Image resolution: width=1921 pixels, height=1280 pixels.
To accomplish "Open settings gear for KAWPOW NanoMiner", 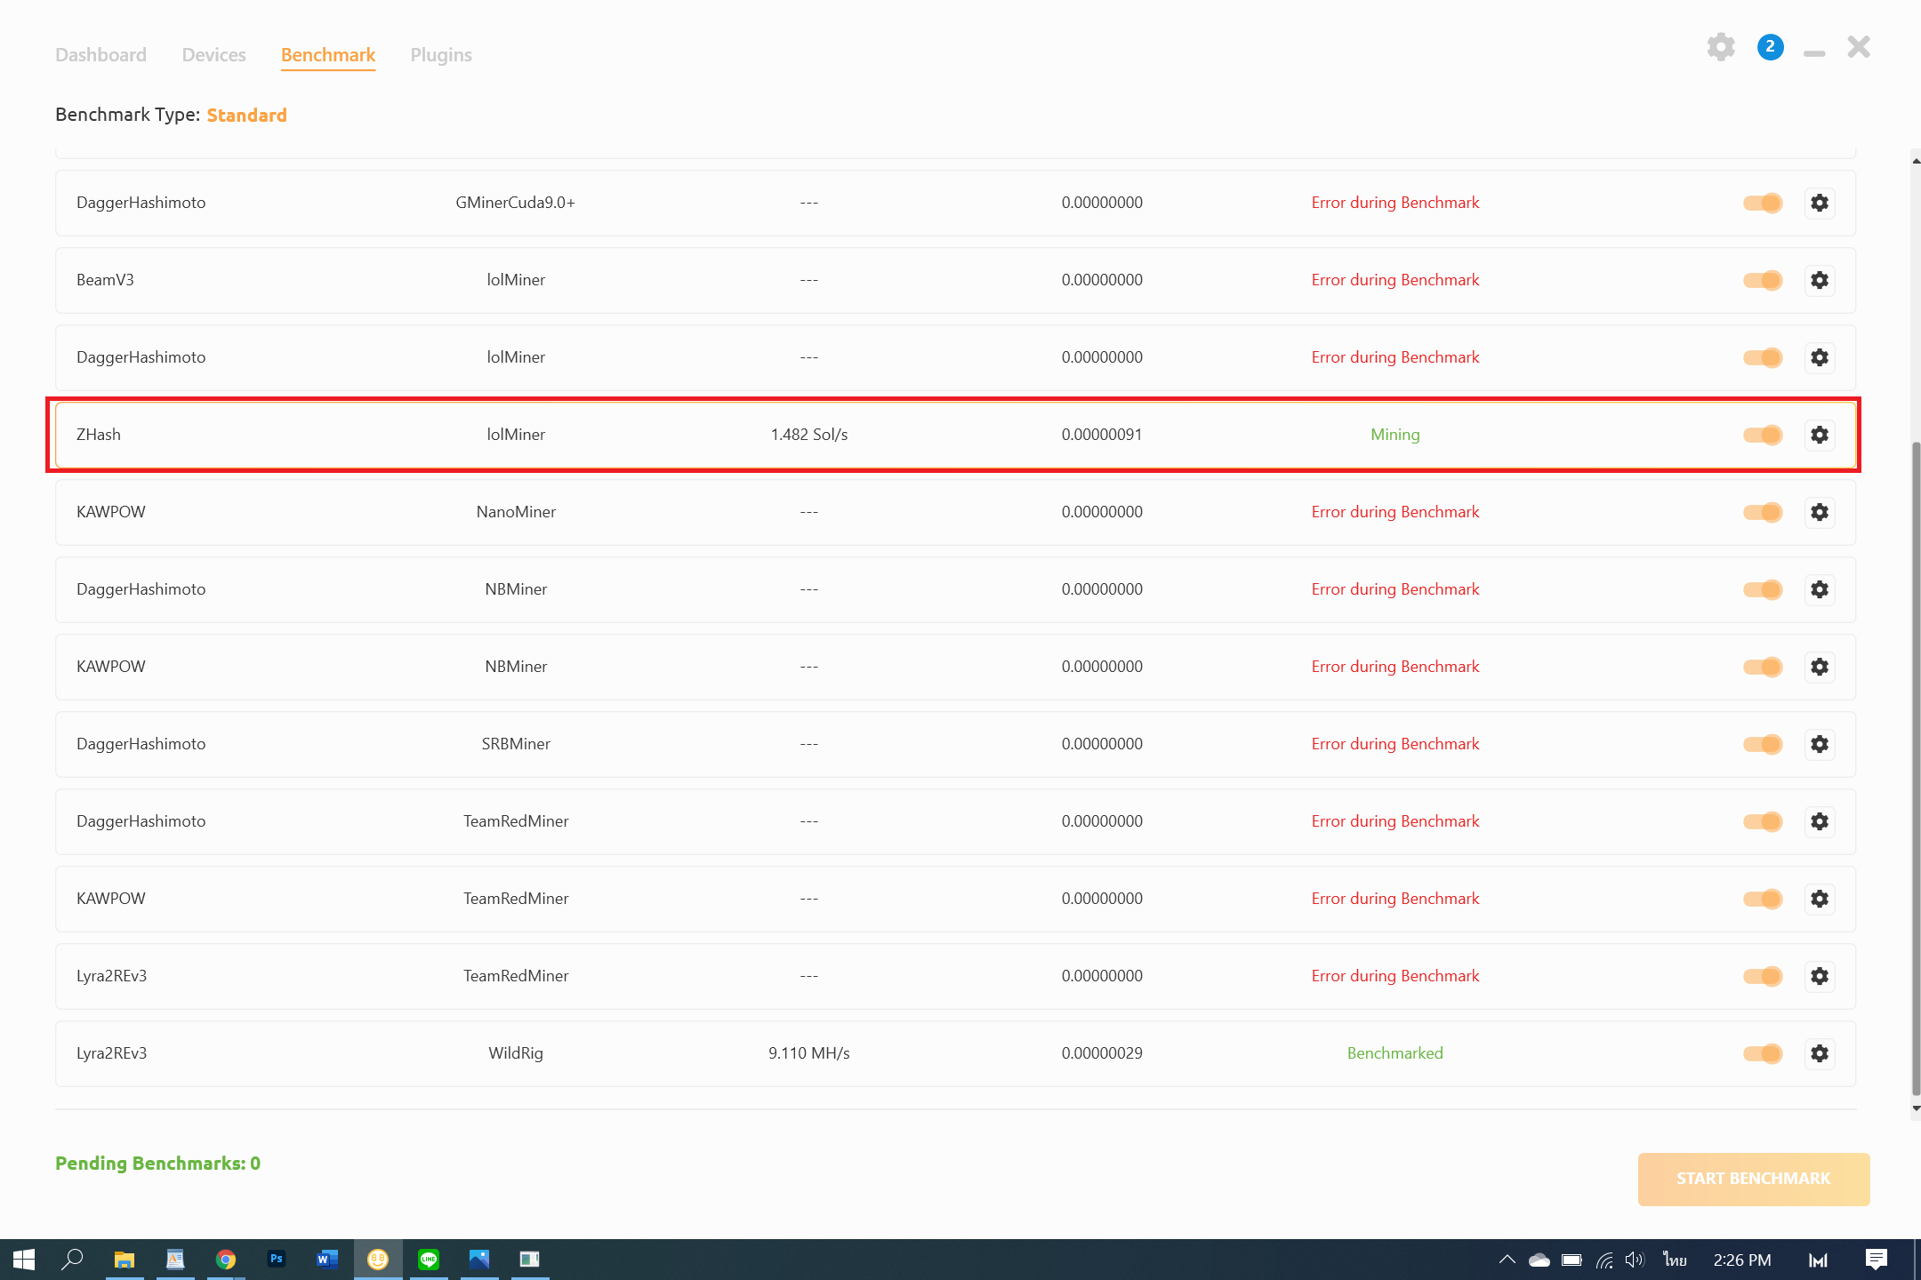I will click(x=1820, y=512).
